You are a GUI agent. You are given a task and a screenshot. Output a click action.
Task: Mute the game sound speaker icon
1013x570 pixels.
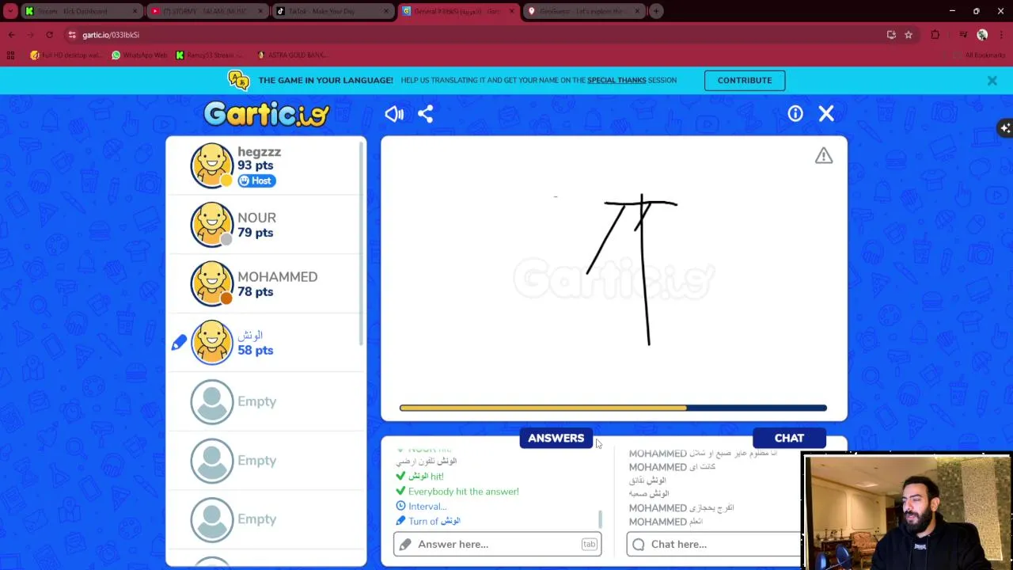394,114
